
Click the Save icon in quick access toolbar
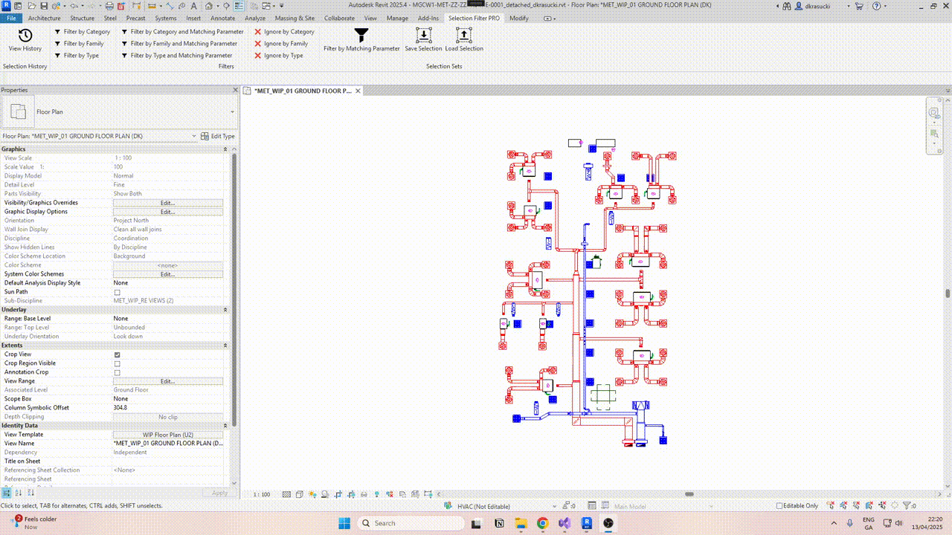click(x=44, y=6)
